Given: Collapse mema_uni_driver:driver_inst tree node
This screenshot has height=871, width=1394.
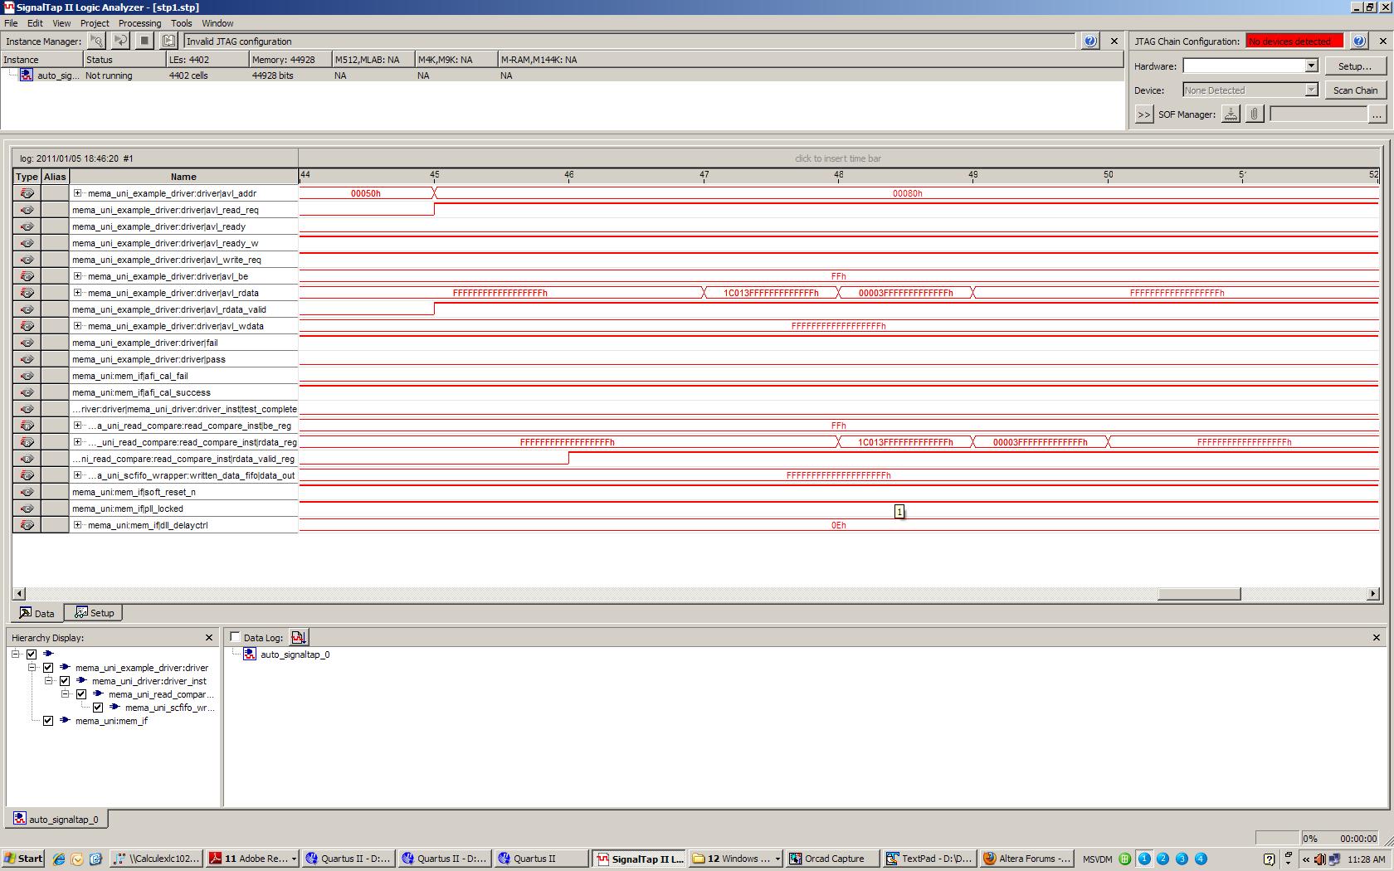Looking at the screenshot, I should 48,681.
